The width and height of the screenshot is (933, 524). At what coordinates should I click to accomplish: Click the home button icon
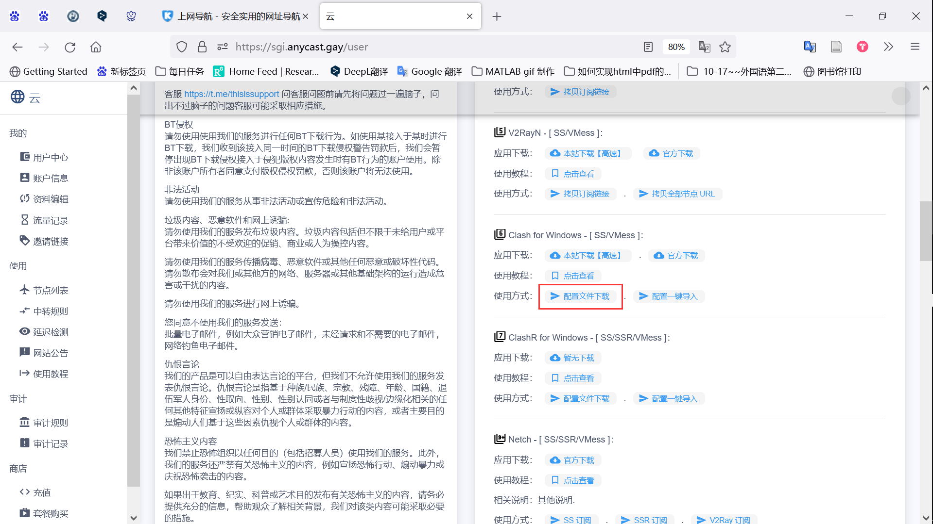pos(96,47)
